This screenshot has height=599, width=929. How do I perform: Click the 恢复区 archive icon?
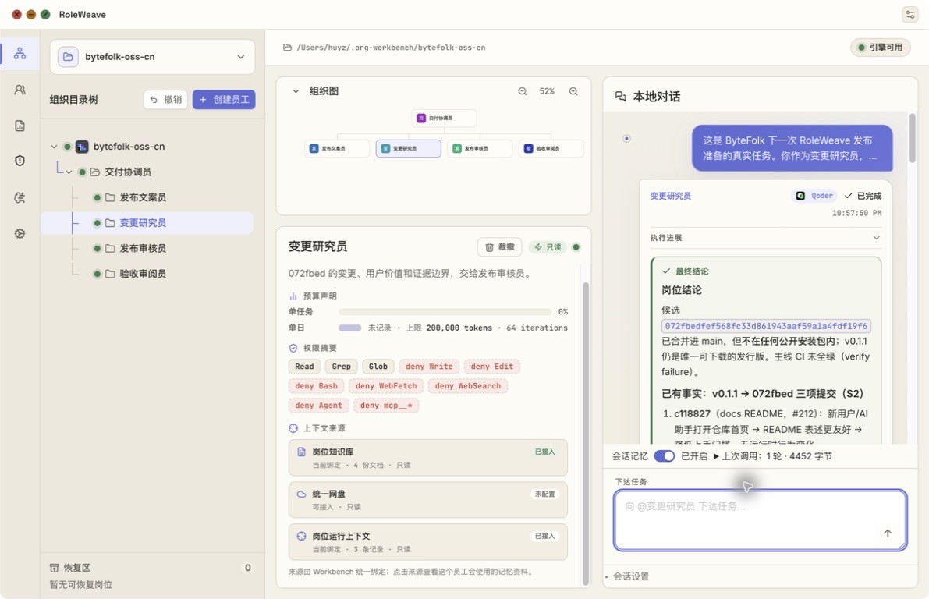point(55,568)
